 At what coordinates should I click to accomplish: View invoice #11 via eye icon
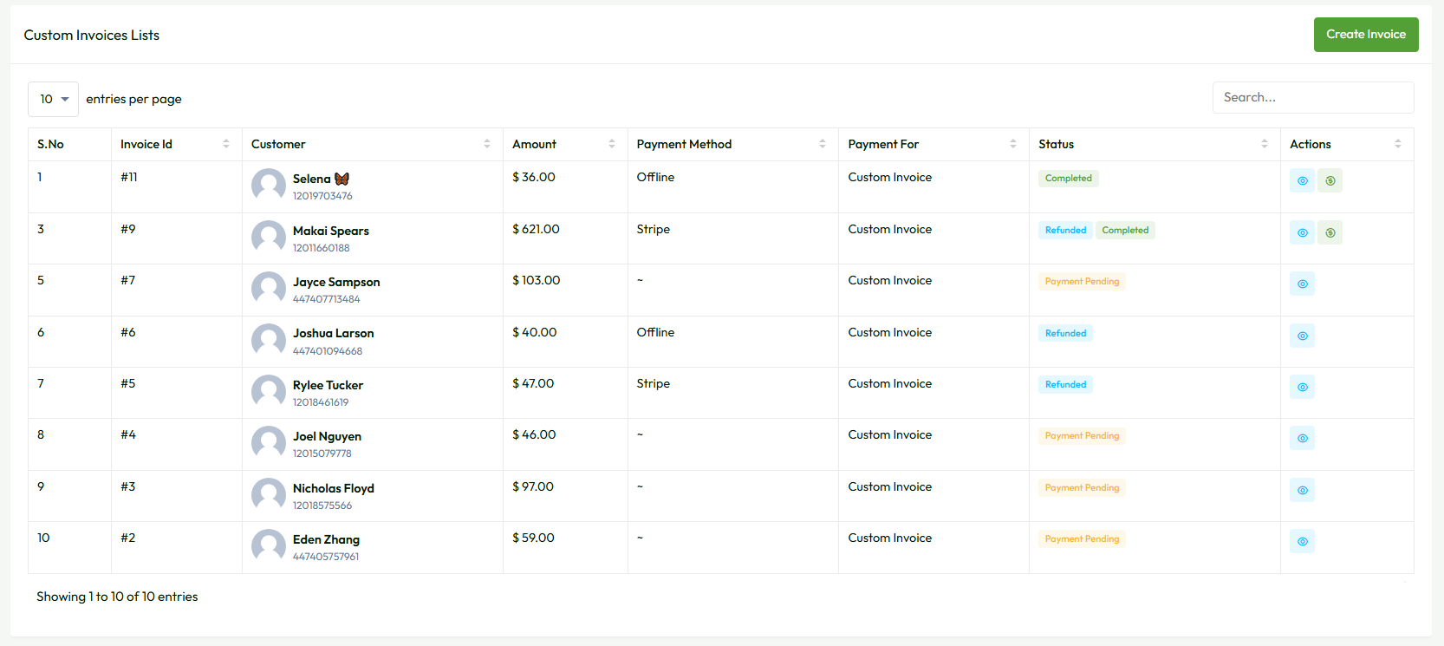[1302, 180]
